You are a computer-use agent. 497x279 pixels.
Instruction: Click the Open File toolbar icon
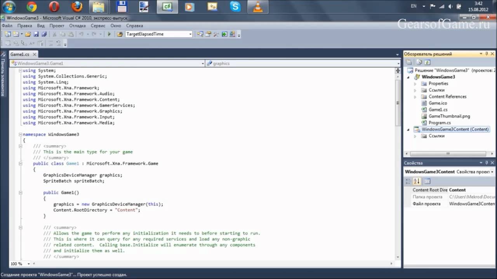(x=28, y=34)
